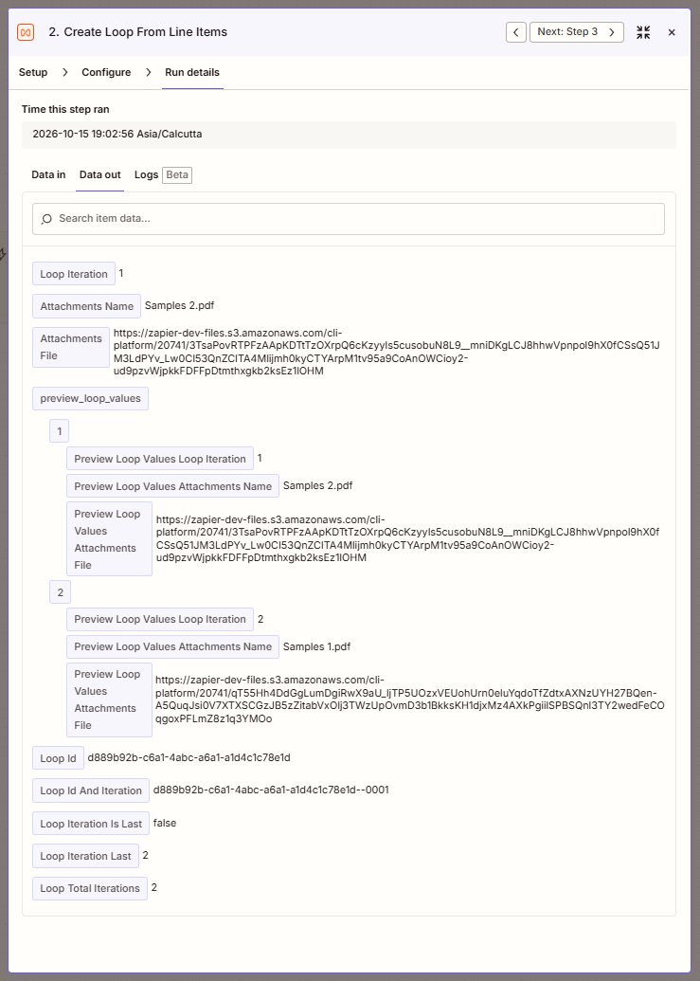Collapse preview item 1

[60, 431]
